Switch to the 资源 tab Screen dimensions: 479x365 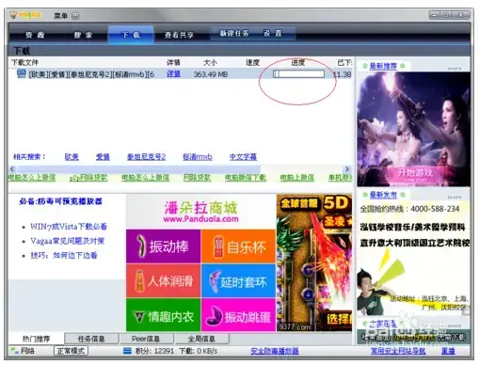[35, 35]
